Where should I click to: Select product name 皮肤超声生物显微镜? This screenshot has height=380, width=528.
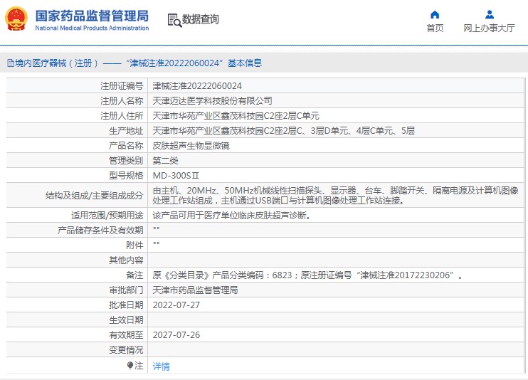(x=191, y=146)
